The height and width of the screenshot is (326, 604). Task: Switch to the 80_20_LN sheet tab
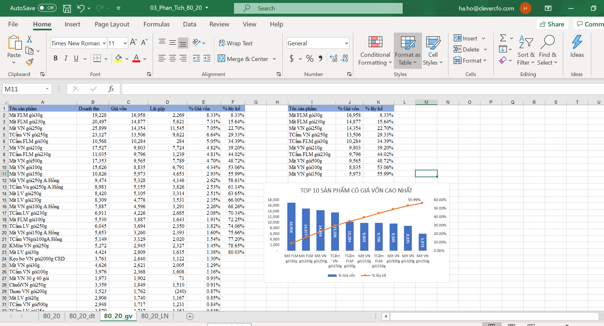[155, 316]
